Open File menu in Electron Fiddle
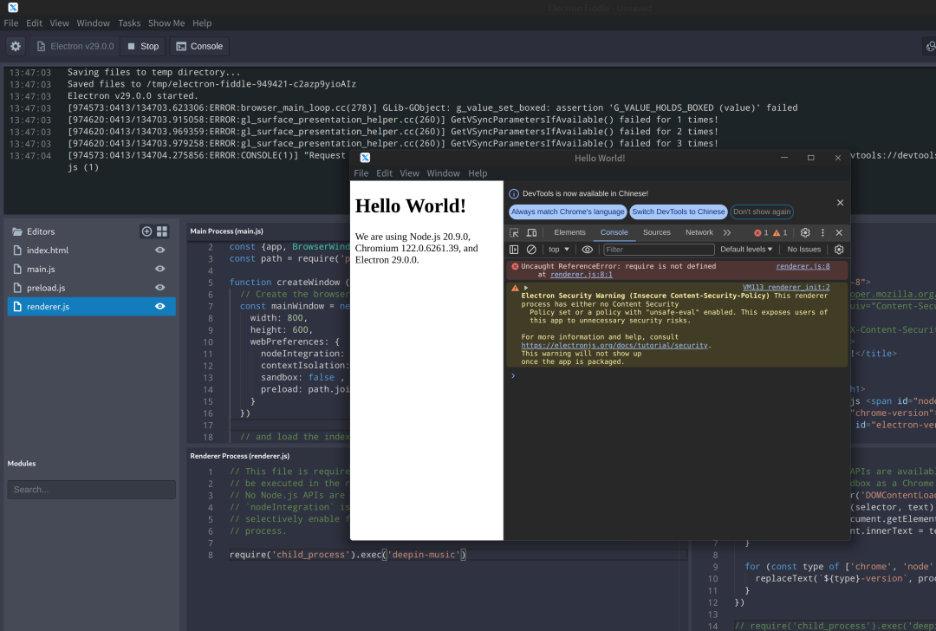936x631 pixels. (10, 23)
